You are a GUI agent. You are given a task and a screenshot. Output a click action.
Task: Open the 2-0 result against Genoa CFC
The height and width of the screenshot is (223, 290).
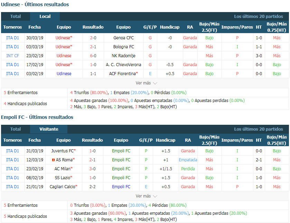pos(93,38)
